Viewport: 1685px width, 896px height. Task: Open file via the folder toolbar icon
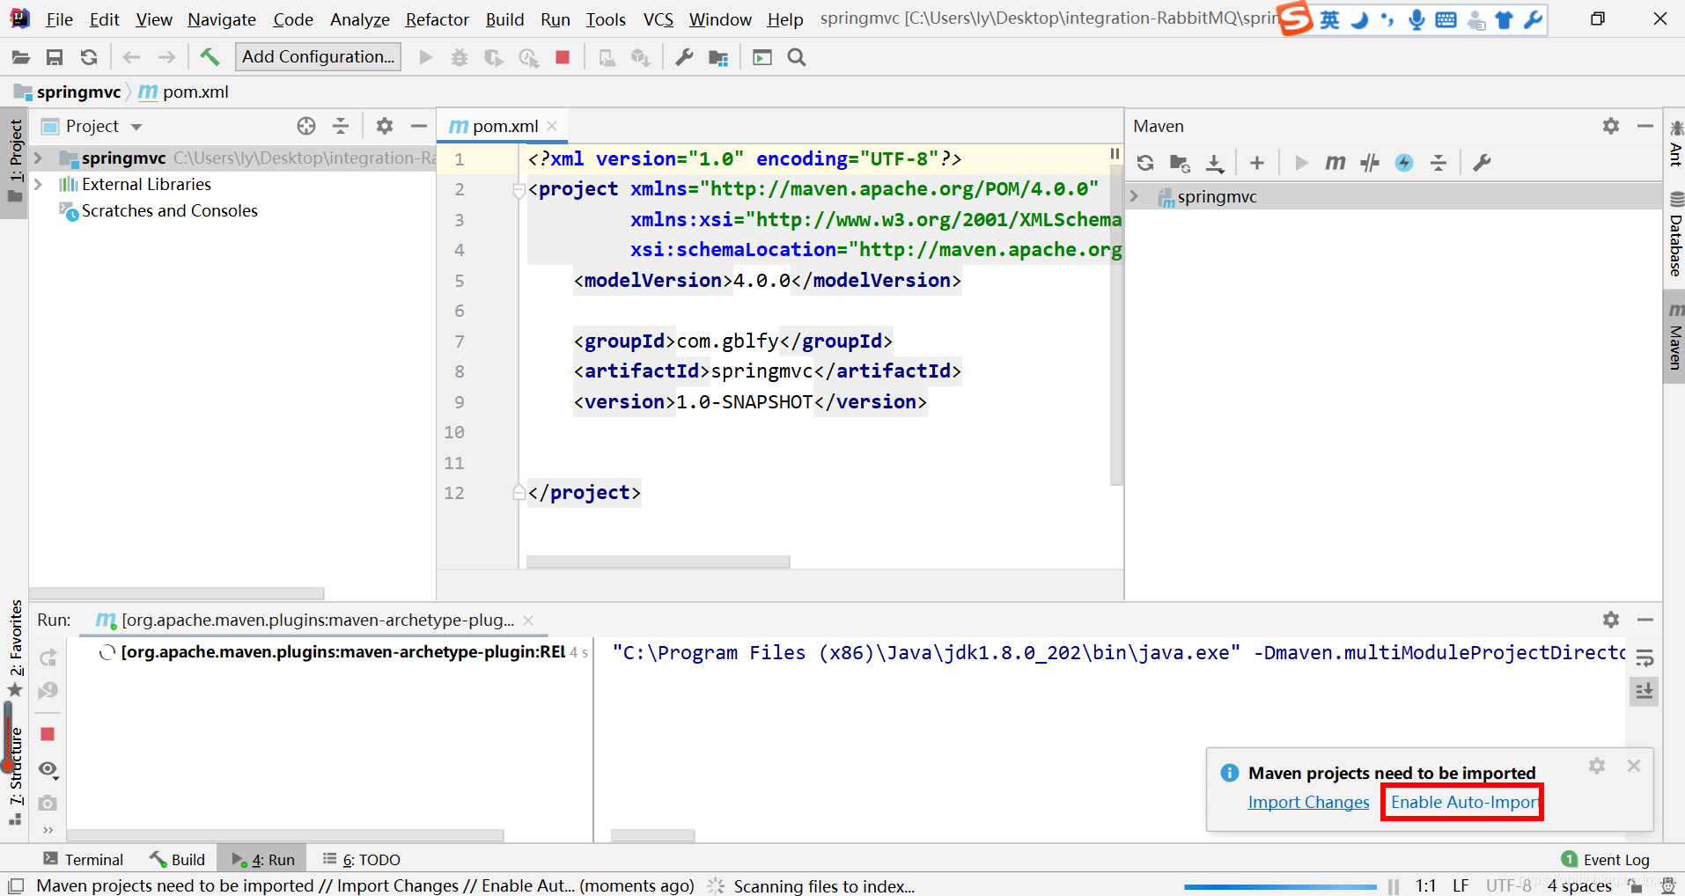tap(20, 57)
